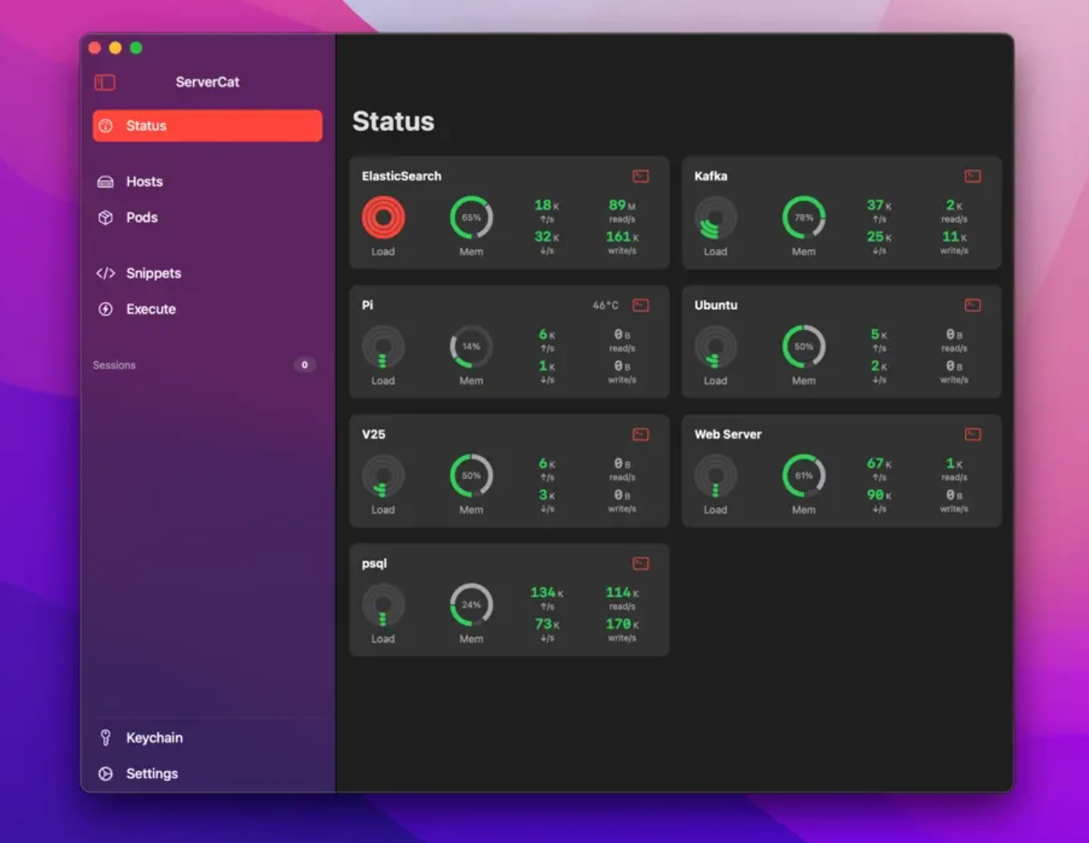Viewport: 1089px width, 843px height.
Task: Click the Ubuntu host title
Action: coord(716,305)
